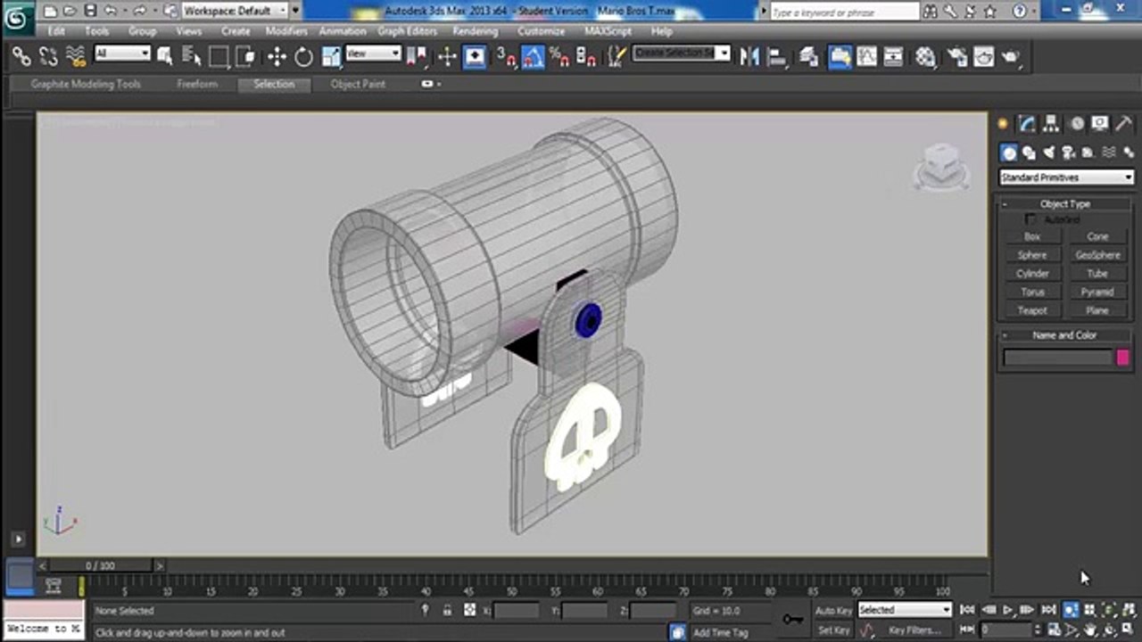1142x642 pixels.
Task: Click the Unlink Selection icon
Action: 48,57
